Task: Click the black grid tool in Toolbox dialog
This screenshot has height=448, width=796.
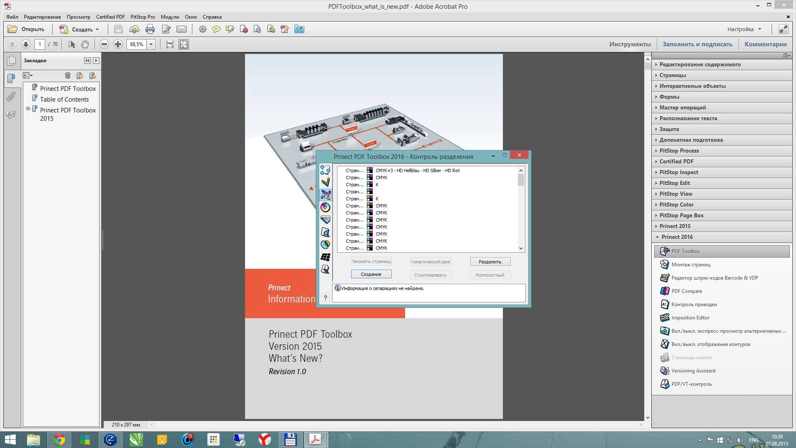Action: point(325,257)
